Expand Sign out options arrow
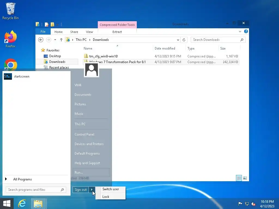 click(x=92, y=190)
